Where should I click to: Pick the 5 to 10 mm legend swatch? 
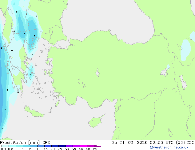(x=34, y=146)
